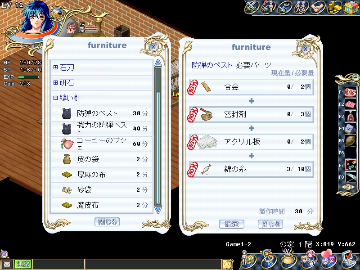The image size is (360, 270).
Task: Click the recipe list scrollbar down arrow
Action: [158, 210]
